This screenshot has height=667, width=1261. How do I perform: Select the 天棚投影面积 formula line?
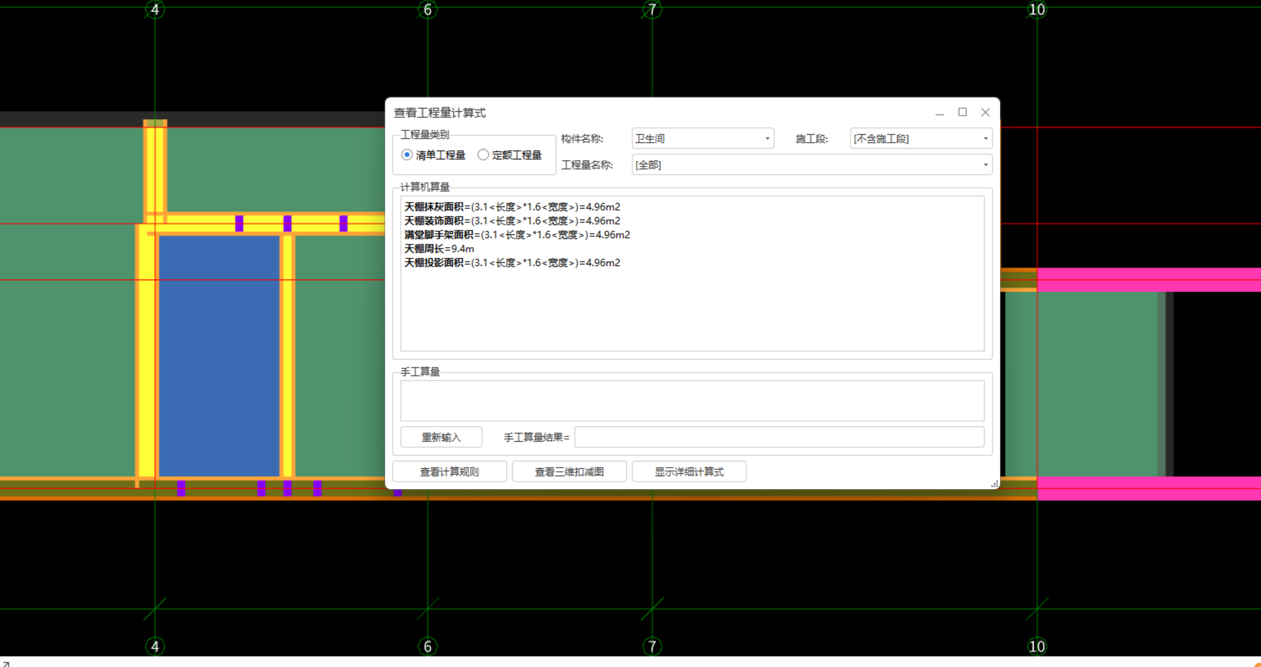pos(512,263)
